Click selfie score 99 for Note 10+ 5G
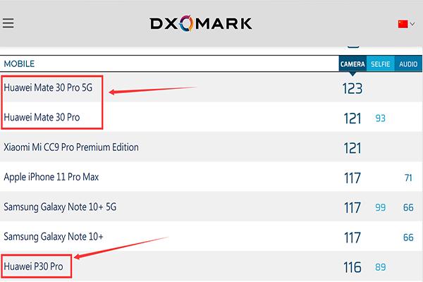Viewport: 423px width, 282px height. [x=381, y=208]
